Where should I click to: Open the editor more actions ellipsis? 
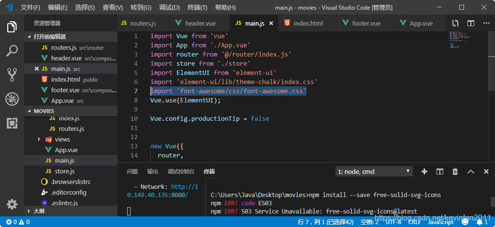[x=486, y=23]
